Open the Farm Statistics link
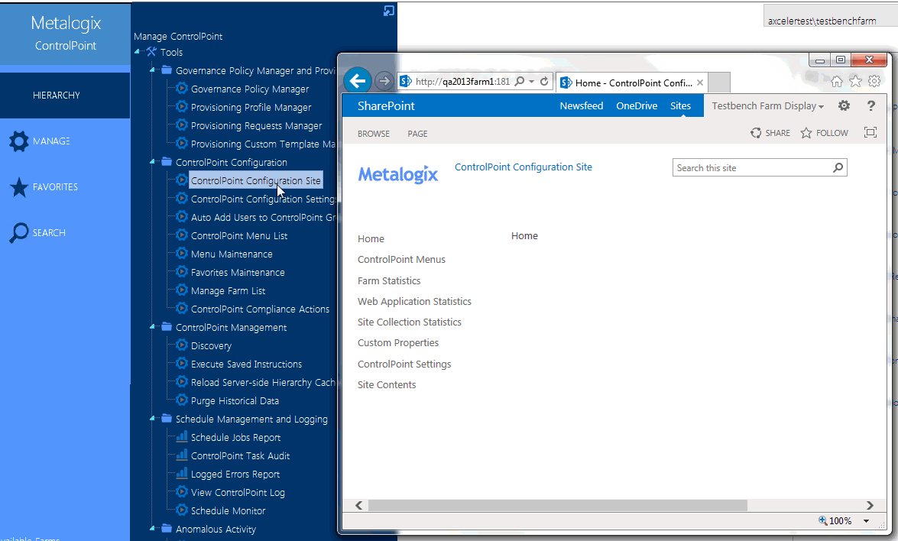Viewport: 898px width, 541px height. 390,280
